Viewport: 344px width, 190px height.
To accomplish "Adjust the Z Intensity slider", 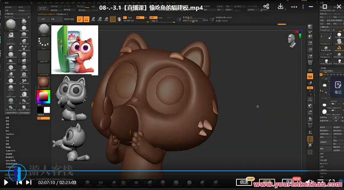I will pos(162,21).
